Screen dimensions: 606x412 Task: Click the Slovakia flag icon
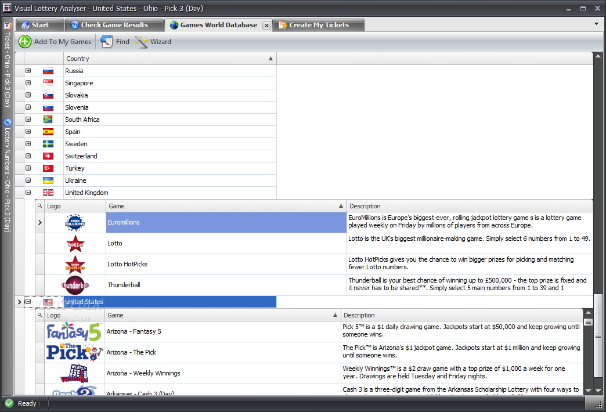(x=48, y=96)
